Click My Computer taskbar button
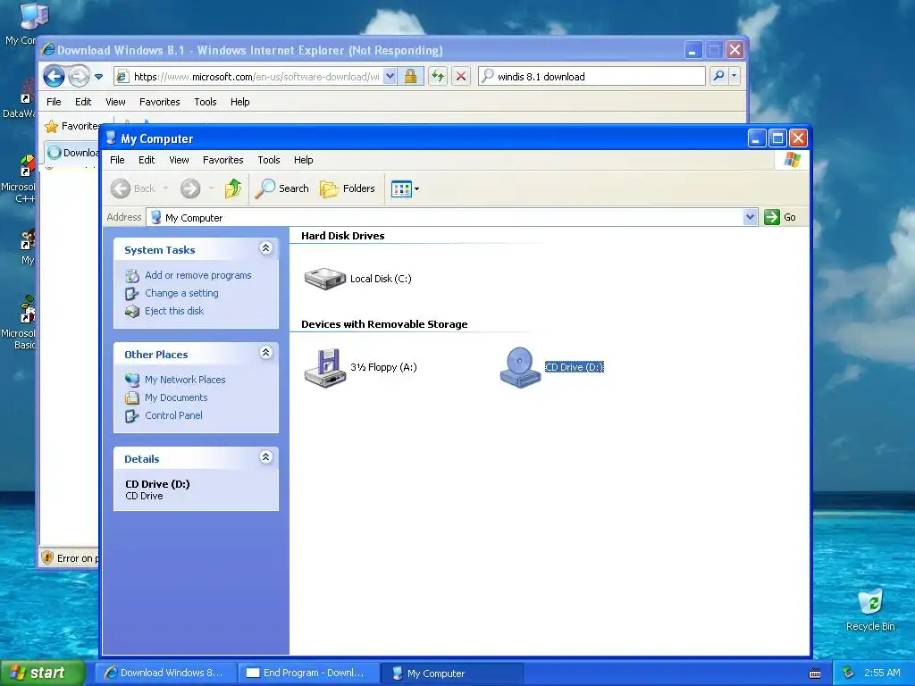Image resolution: width=915 pixels, height=686 pixels. coord(452,673)
